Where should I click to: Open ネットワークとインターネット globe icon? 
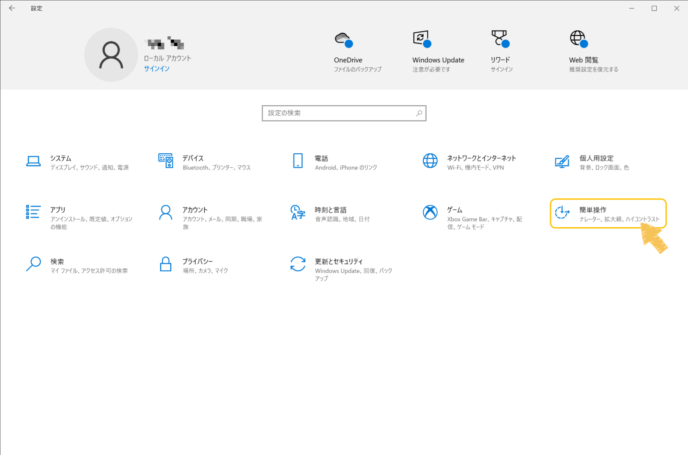(x=430, y=160)
